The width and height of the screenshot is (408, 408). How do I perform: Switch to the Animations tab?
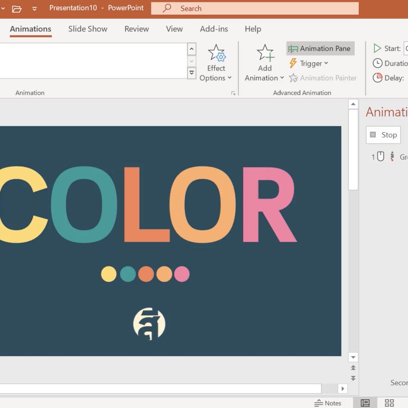point(31,29)
